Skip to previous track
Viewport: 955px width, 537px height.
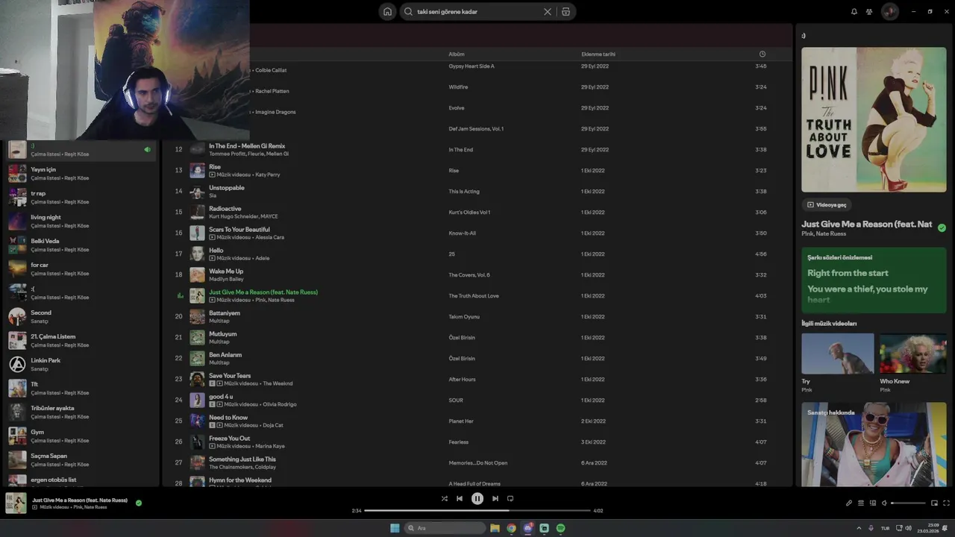click(x=460, y=498)
